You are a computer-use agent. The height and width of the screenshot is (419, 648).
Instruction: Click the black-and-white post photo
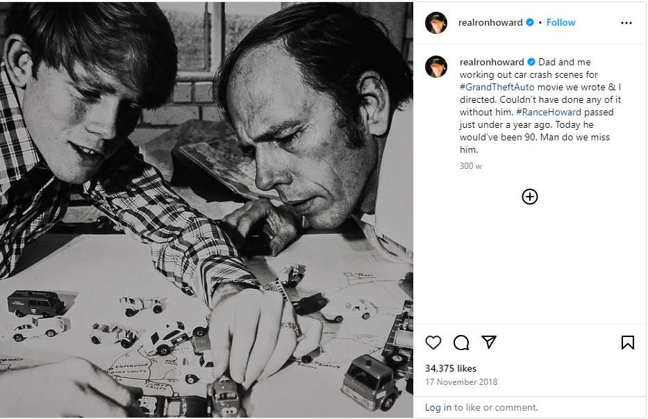[206, 209]
